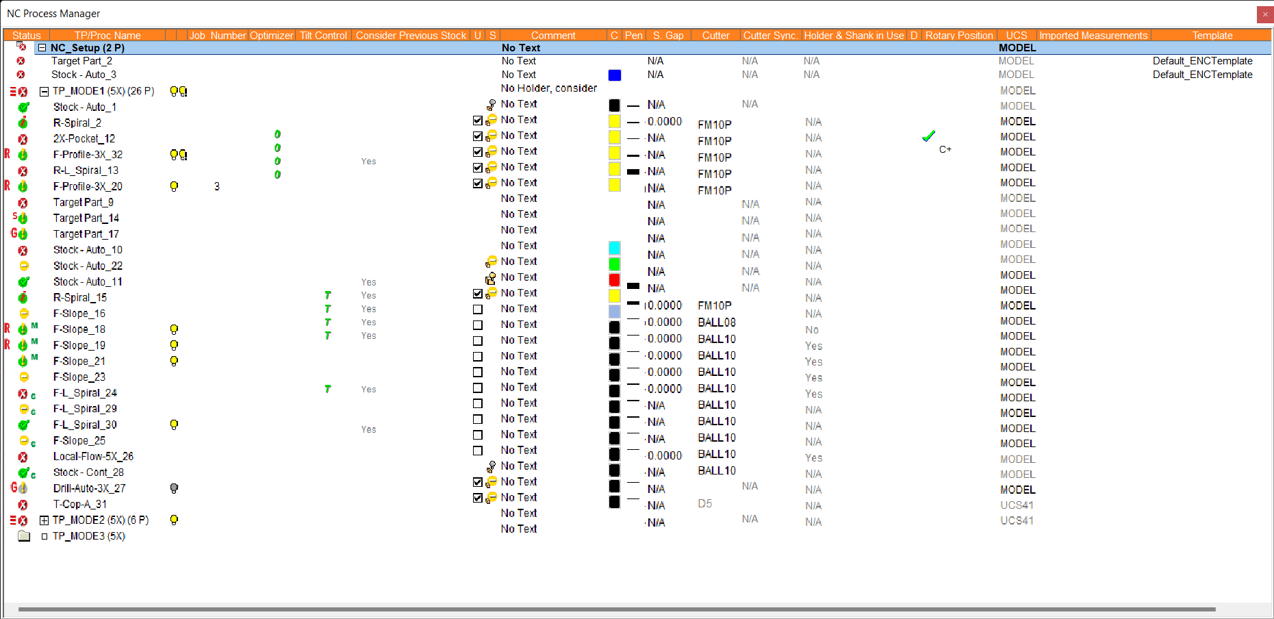
Task: Select the Local-Flow-5X_26 procedure row
Action: click(x=93, y=457)
